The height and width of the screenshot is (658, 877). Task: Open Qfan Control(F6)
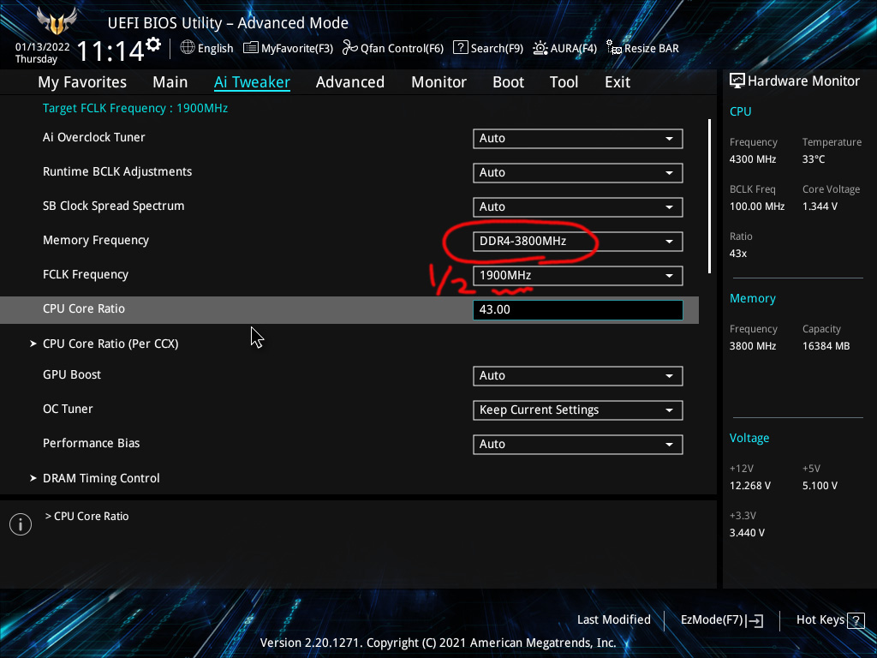coord(392,48)
